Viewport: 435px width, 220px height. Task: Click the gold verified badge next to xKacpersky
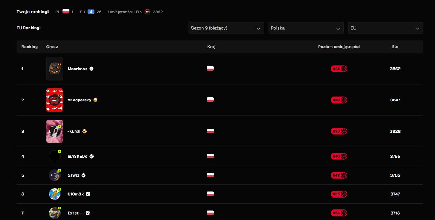click(x=95, y=100)
